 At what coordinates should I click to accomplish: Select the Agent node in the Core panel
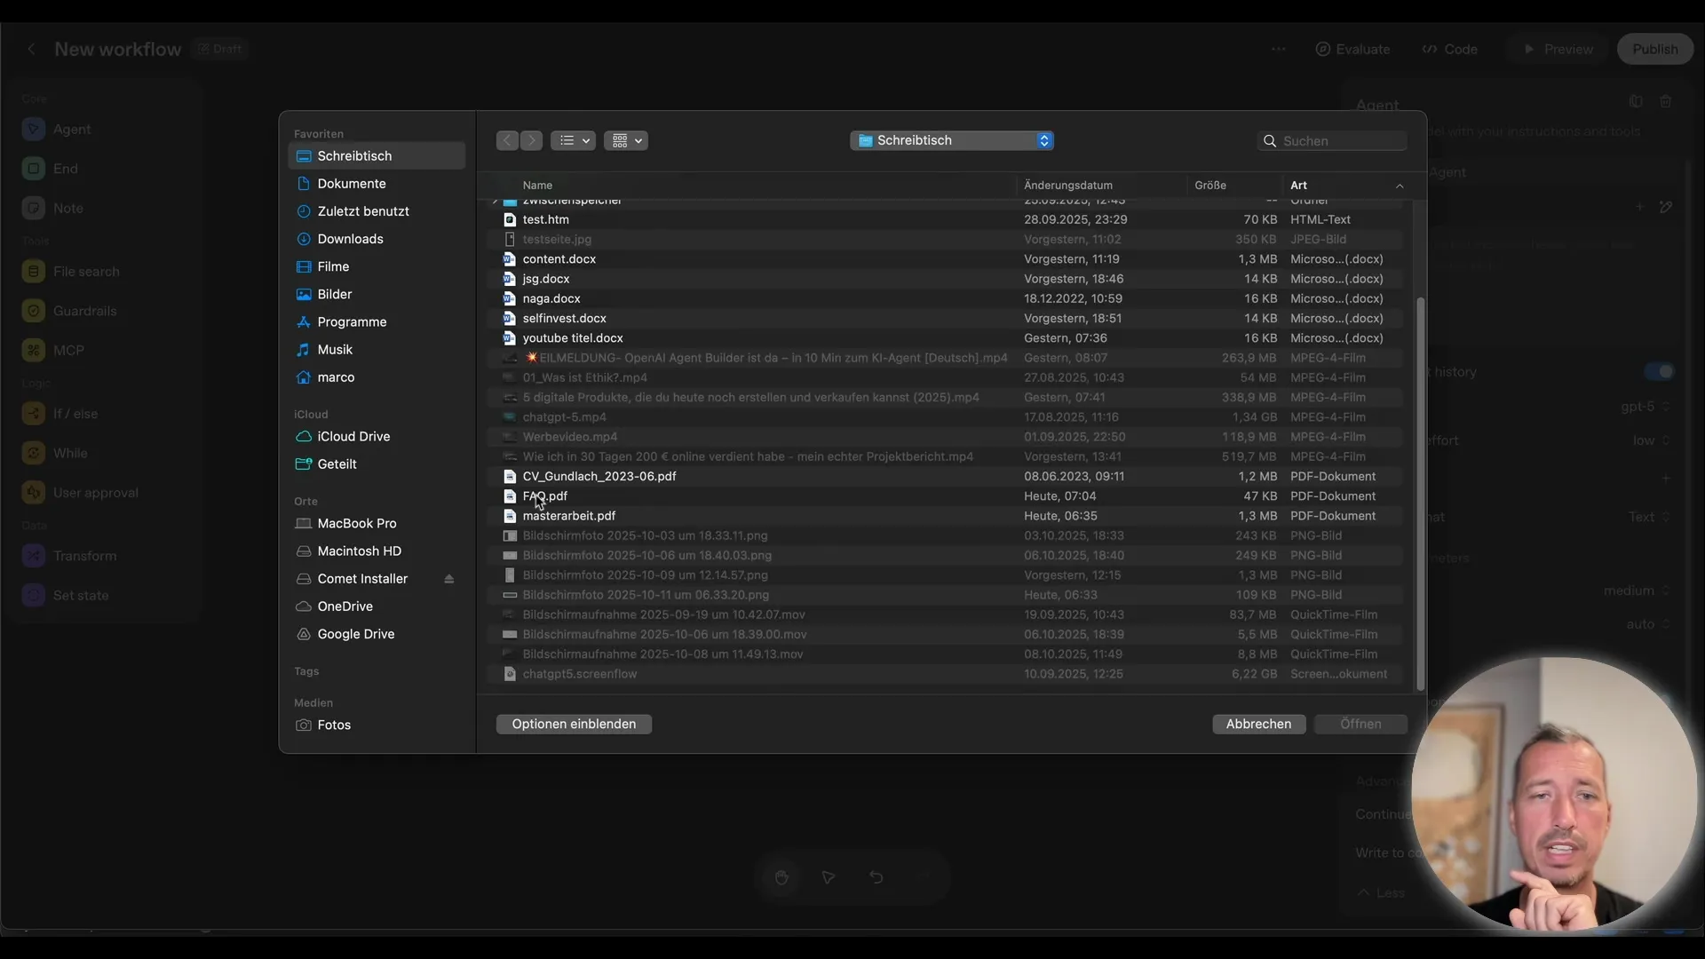click(x=71, y=129)
